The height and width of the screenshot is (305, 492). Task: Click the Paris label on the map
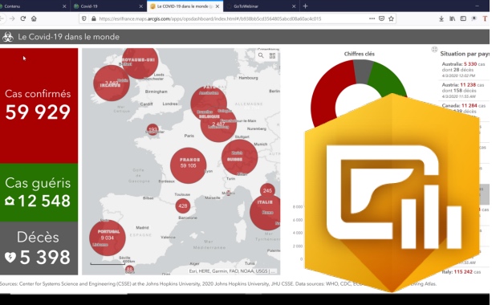point(189,136)
